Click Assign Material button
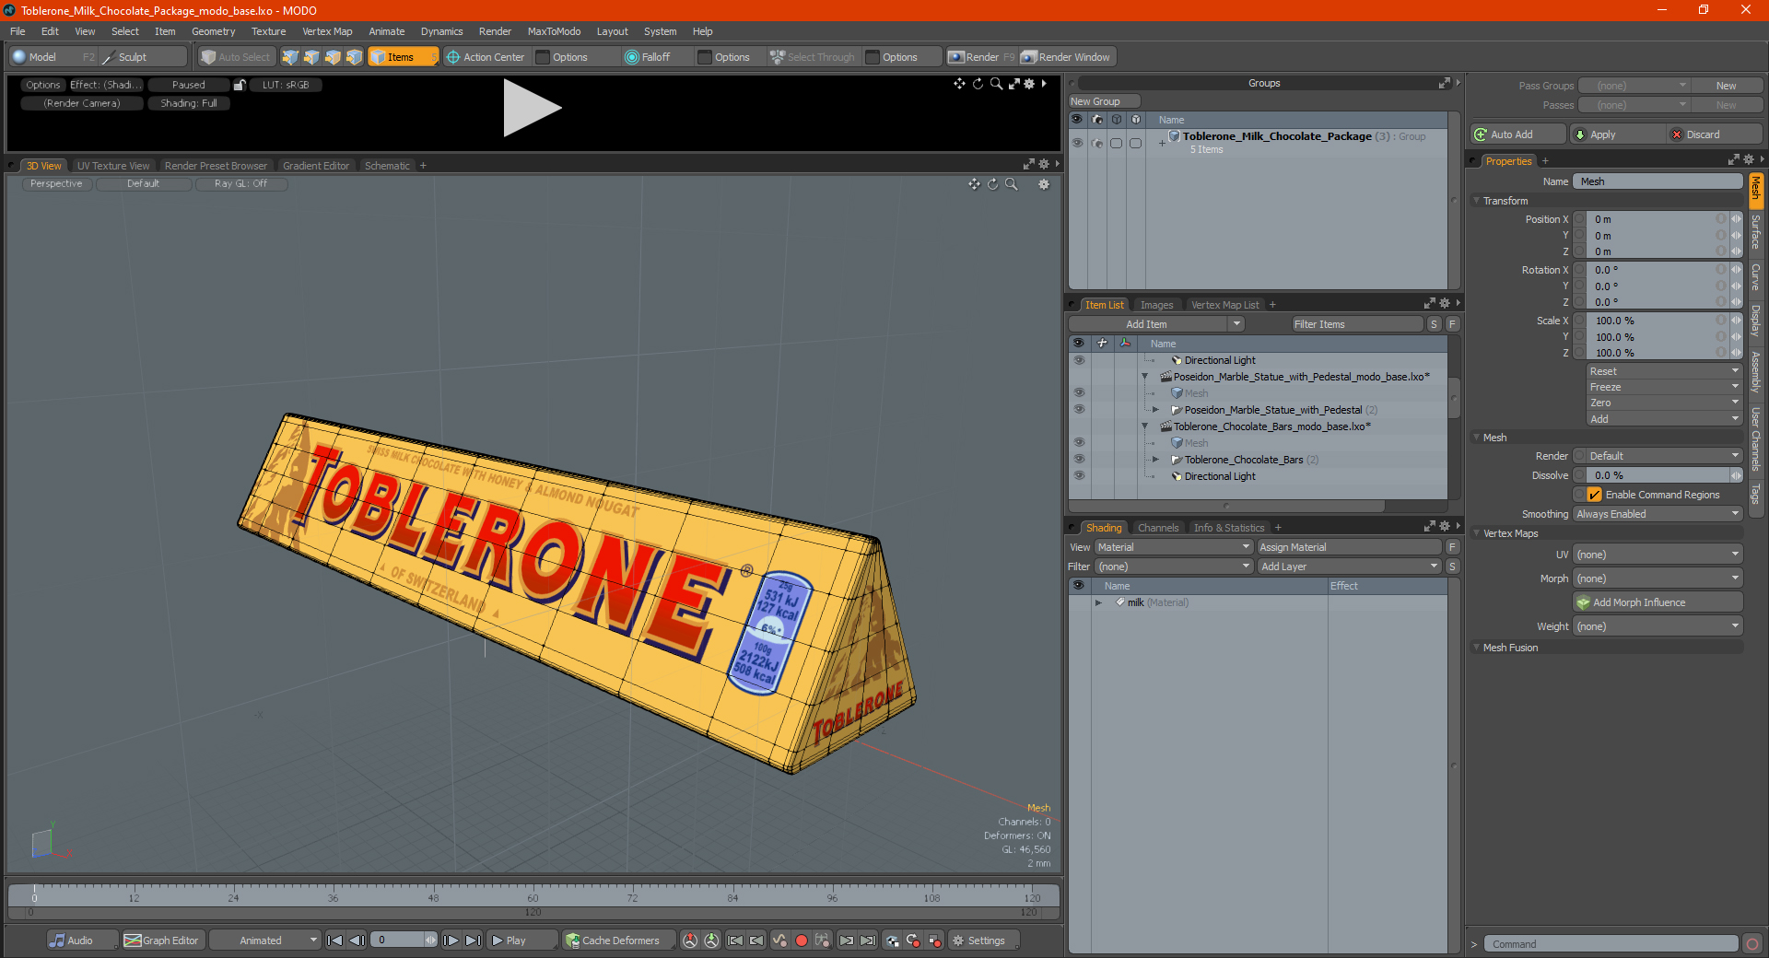 1350,547
